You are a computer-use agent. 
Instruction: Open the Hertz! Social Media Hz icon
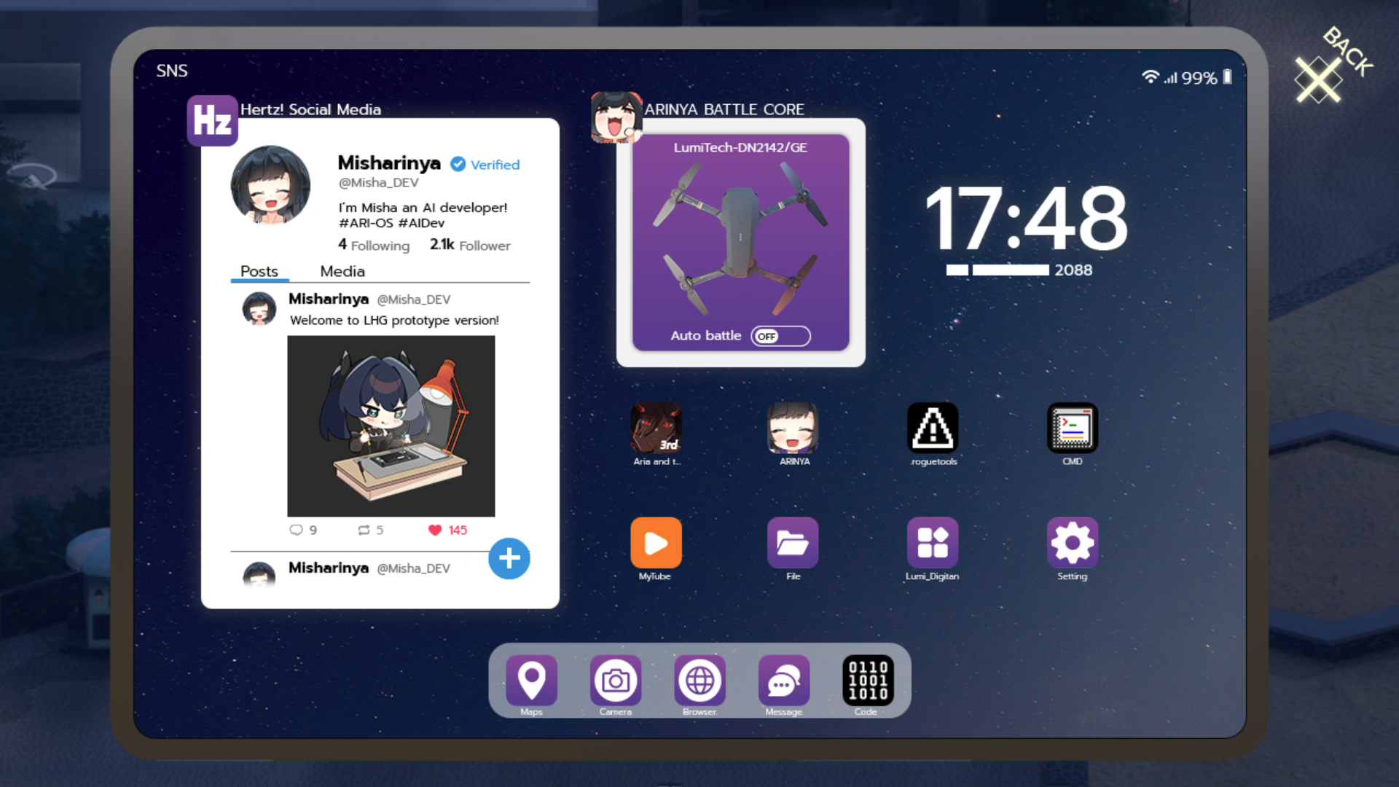point(212,120)
